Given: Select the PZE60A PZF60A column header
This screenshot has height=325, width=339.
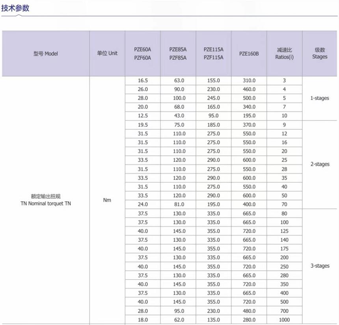Looking at the screenshot, I should [x=143, y=54].
